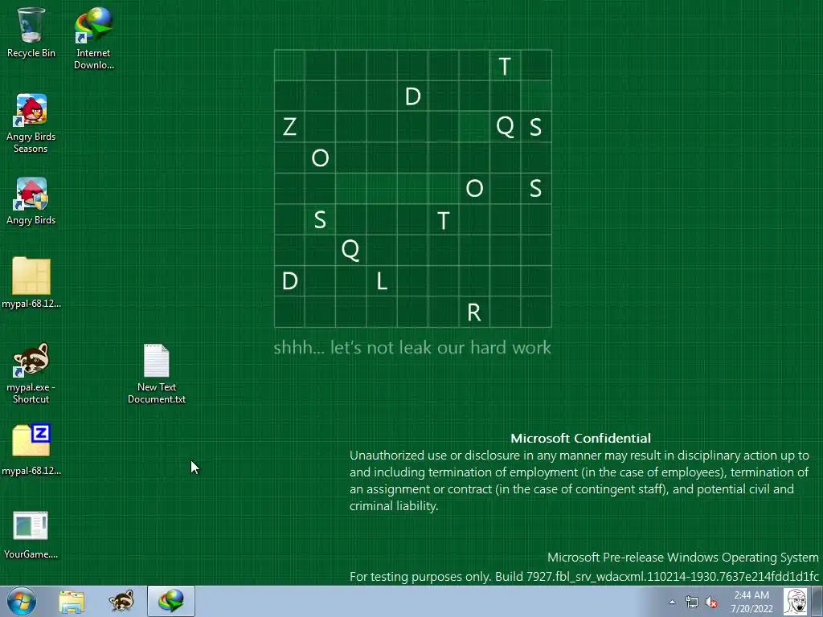Viewport: 823px width, 617px height.
Task: Switch to Internet Download Manager taskbar button
Action: pos(171,601)
